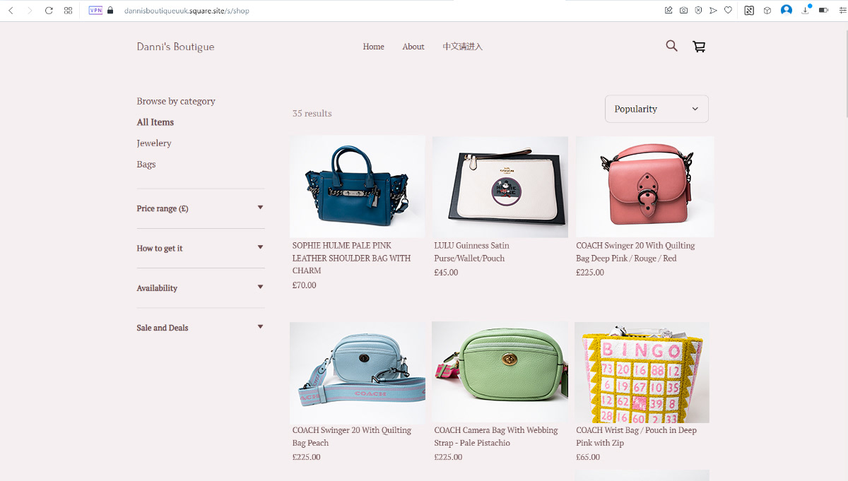Open the browser profile avatar
The width and height of the screenshot is (848, 481).
pos(787,10)
